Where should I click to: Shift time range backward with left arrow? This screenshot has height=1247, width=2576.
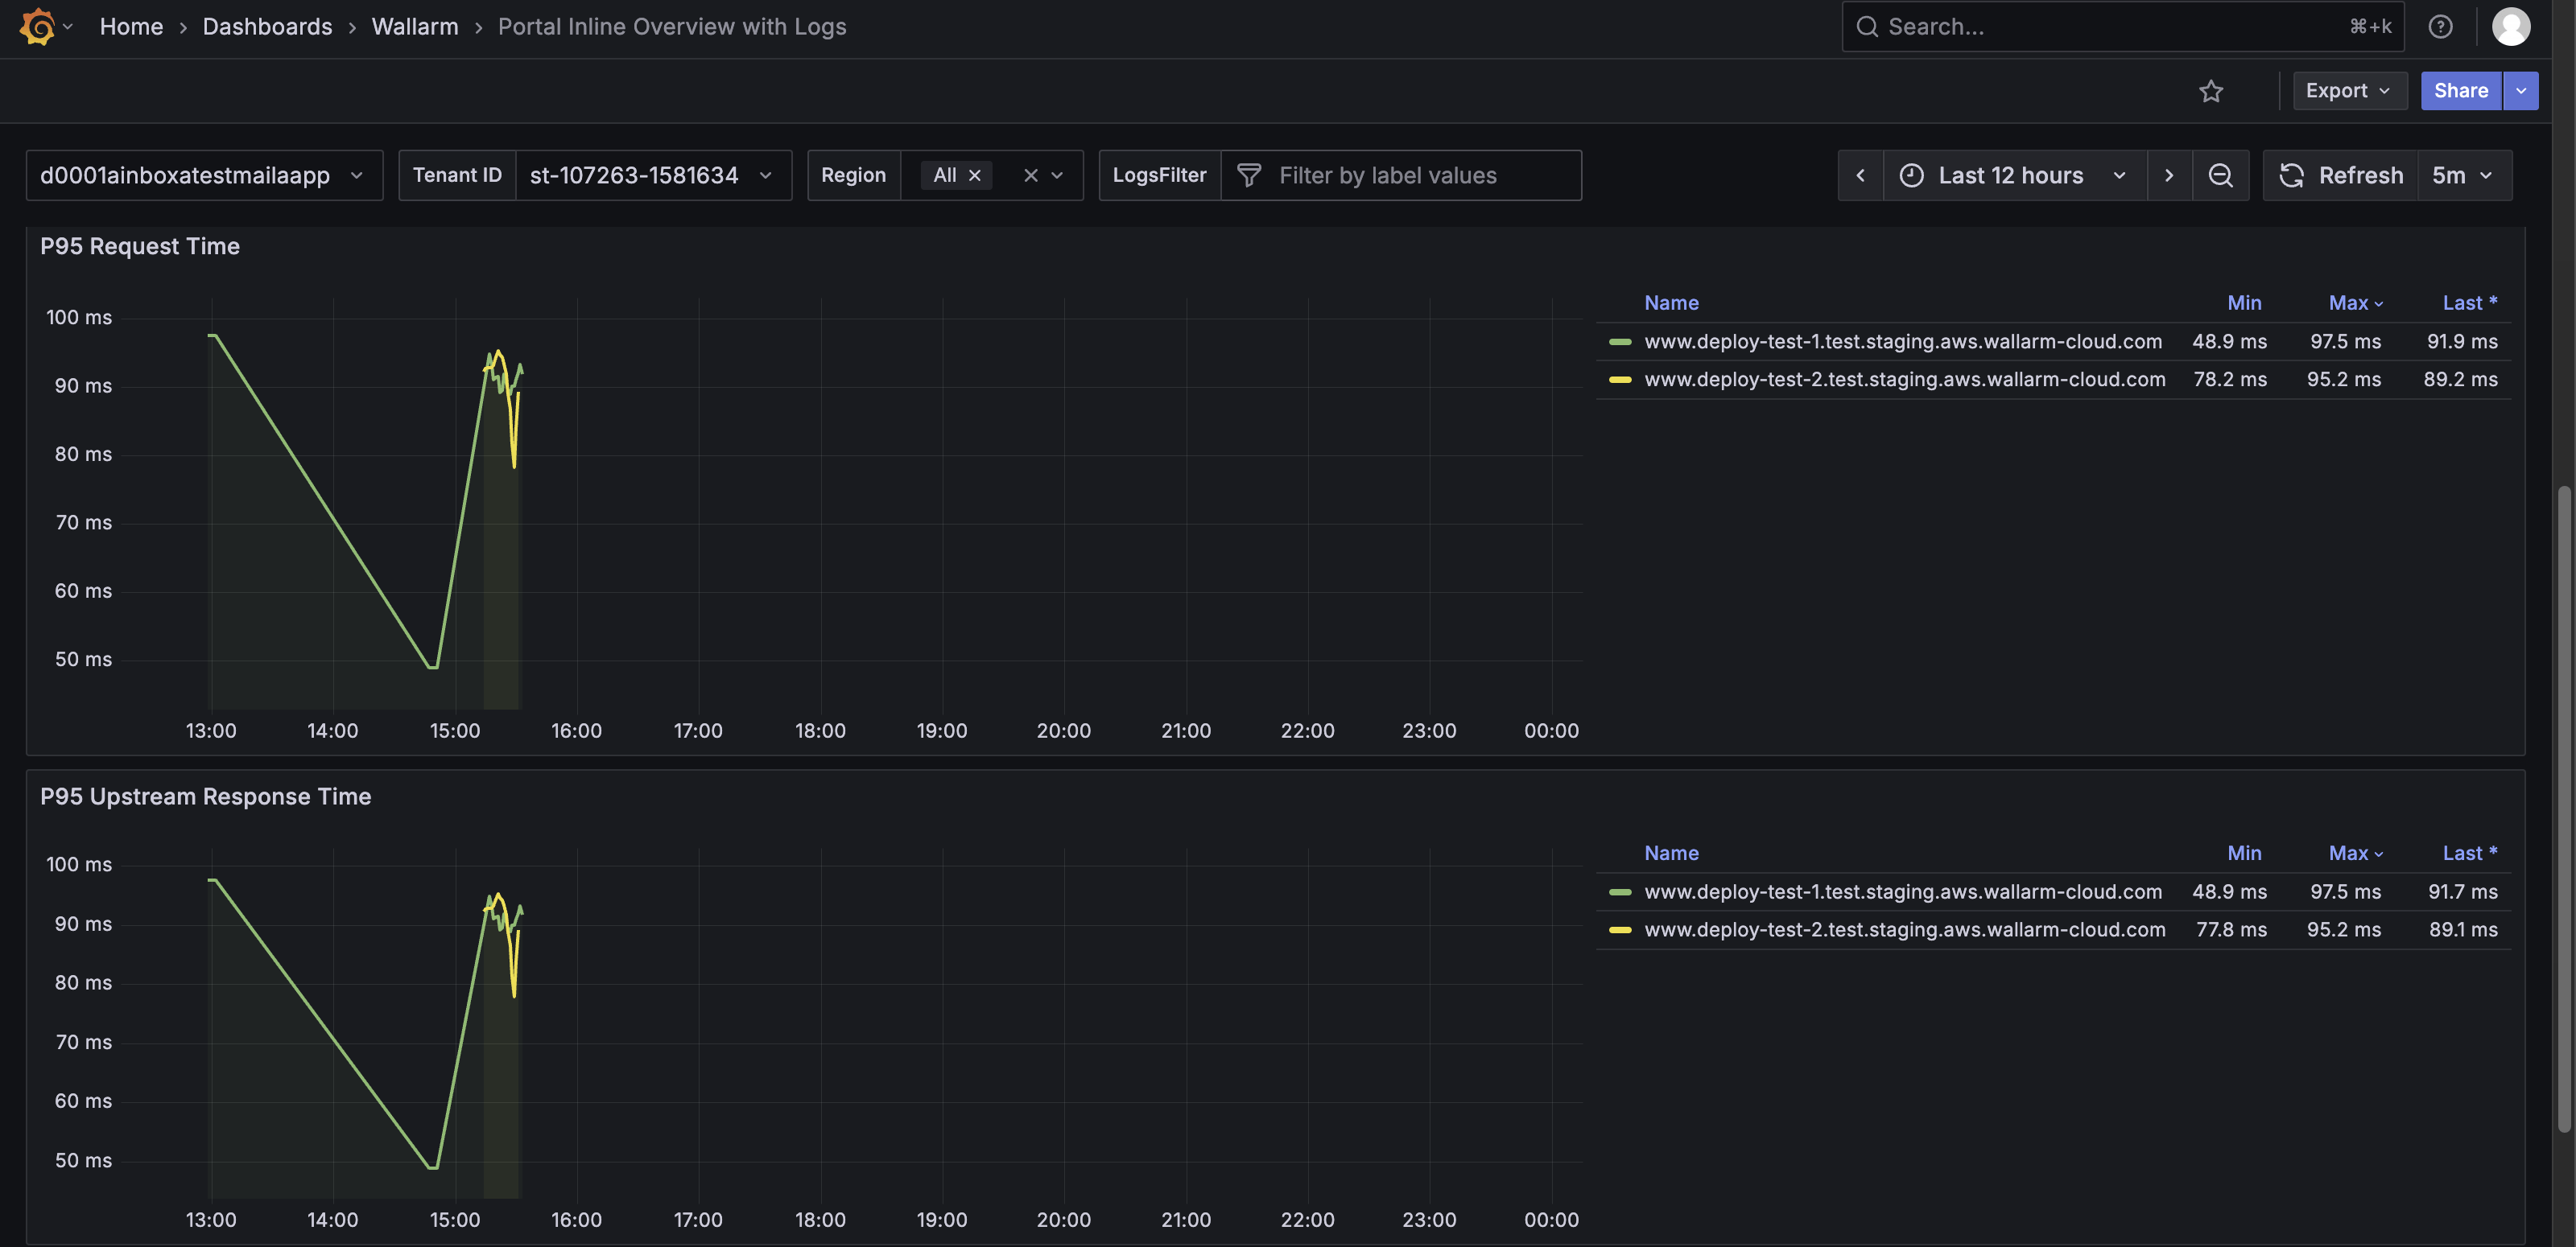click(1860, 176)
